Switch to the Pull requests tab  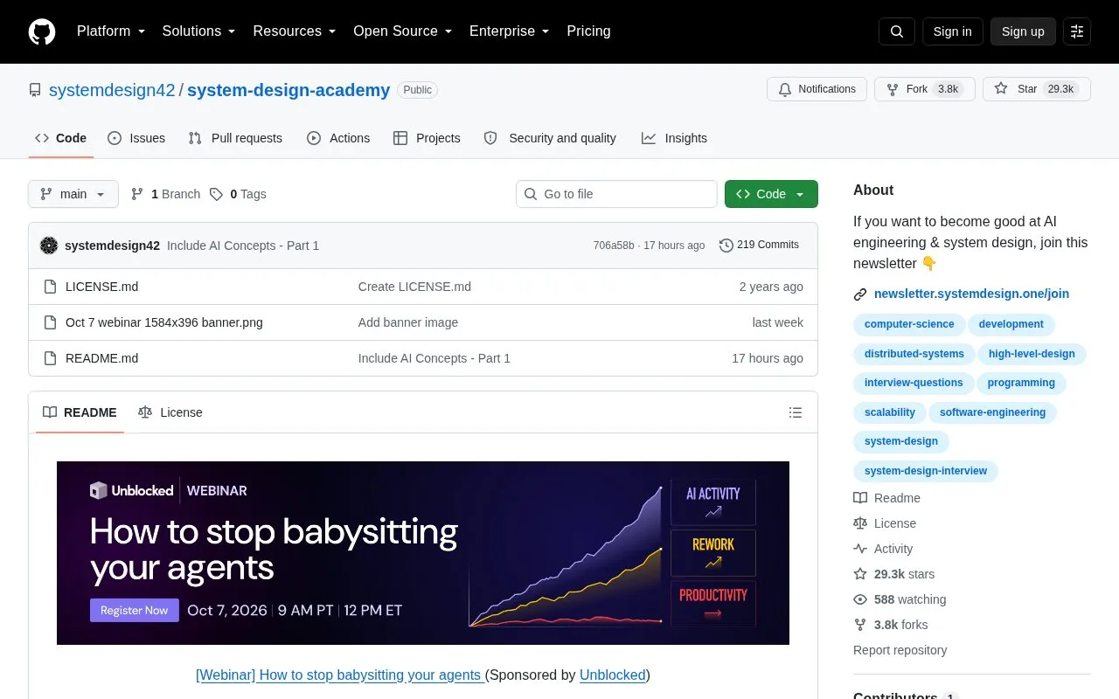(x=235, y=138)
